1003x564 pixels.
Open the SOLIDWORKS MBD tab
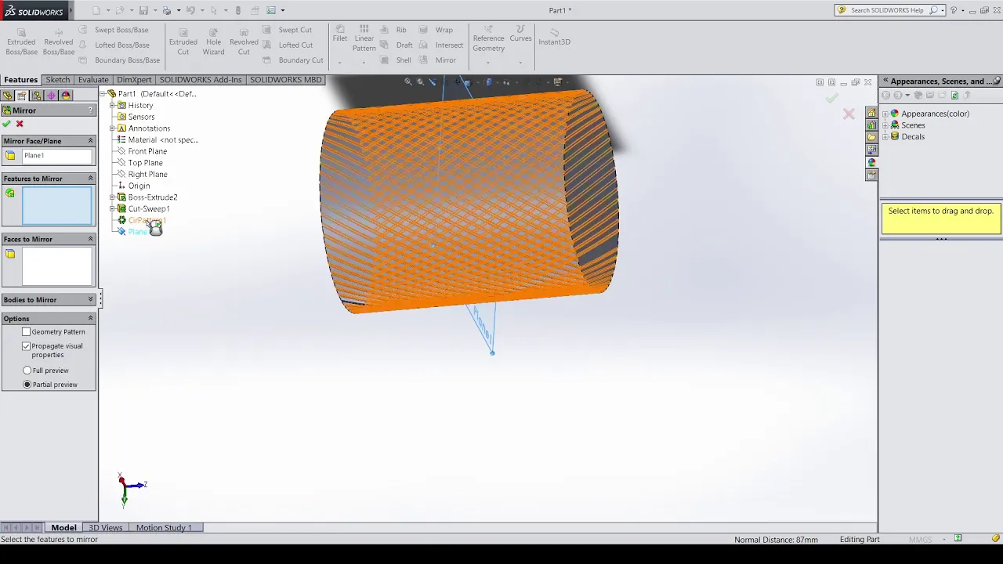[285, 80]
